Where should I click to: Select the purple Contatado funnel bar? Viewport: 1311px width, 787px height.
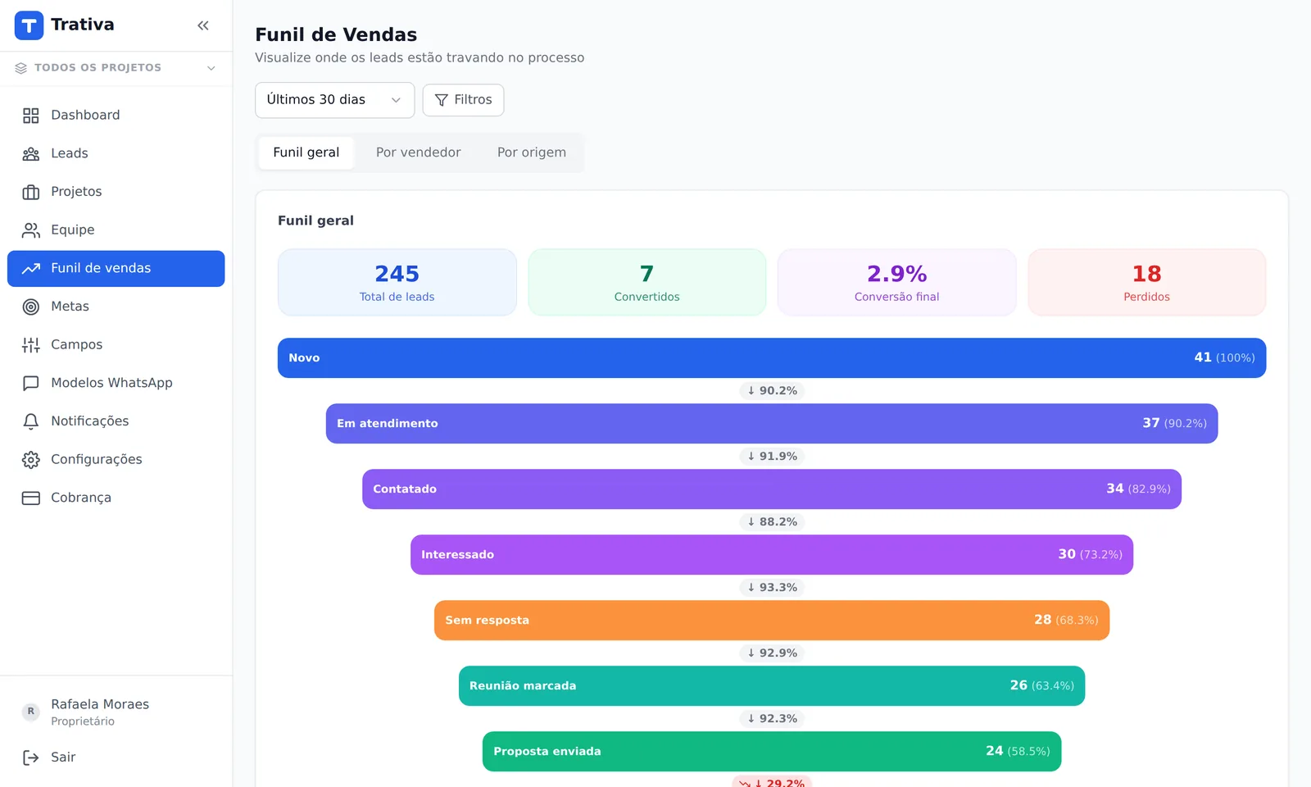[x=772, y=489]
